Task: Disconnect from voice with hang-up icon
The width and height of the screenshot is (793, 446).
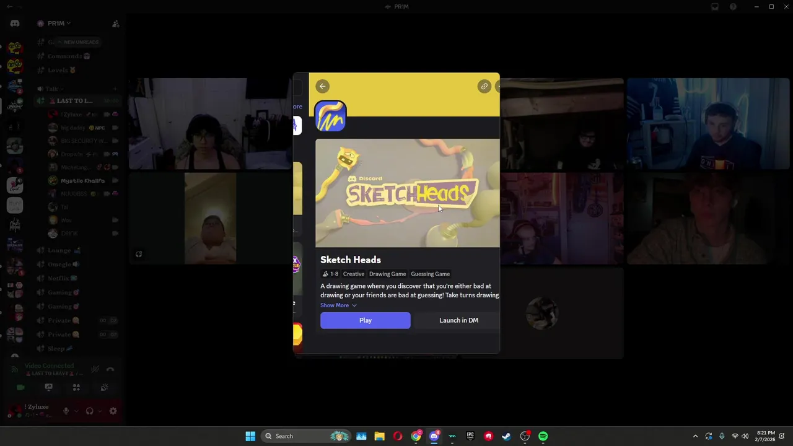Action: pyautogui.click(x=110, y=369)
